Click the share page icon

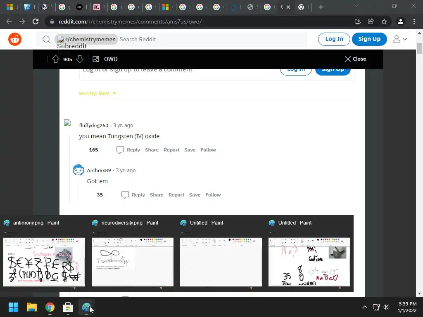(371, 21)
